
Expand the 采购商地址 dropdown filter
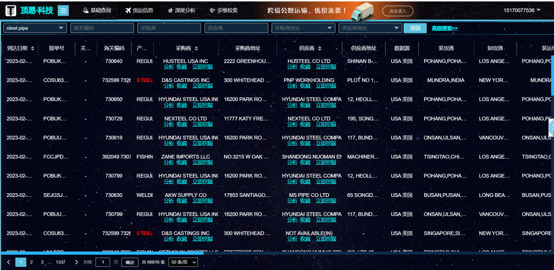[x=330, y=28]
